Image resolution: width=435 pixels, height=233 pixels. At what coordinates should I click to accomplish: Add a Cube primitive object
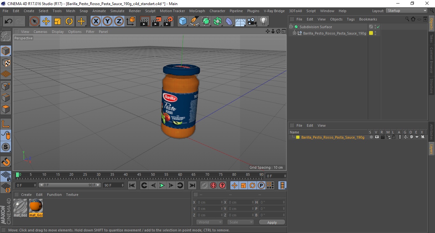(183, 21)
